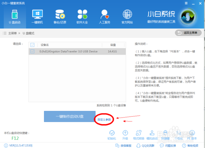The width and height of the screenshot is (205, 148).
Task: Launch 模拟启动 tool icon
Action: tap(152, 133)
